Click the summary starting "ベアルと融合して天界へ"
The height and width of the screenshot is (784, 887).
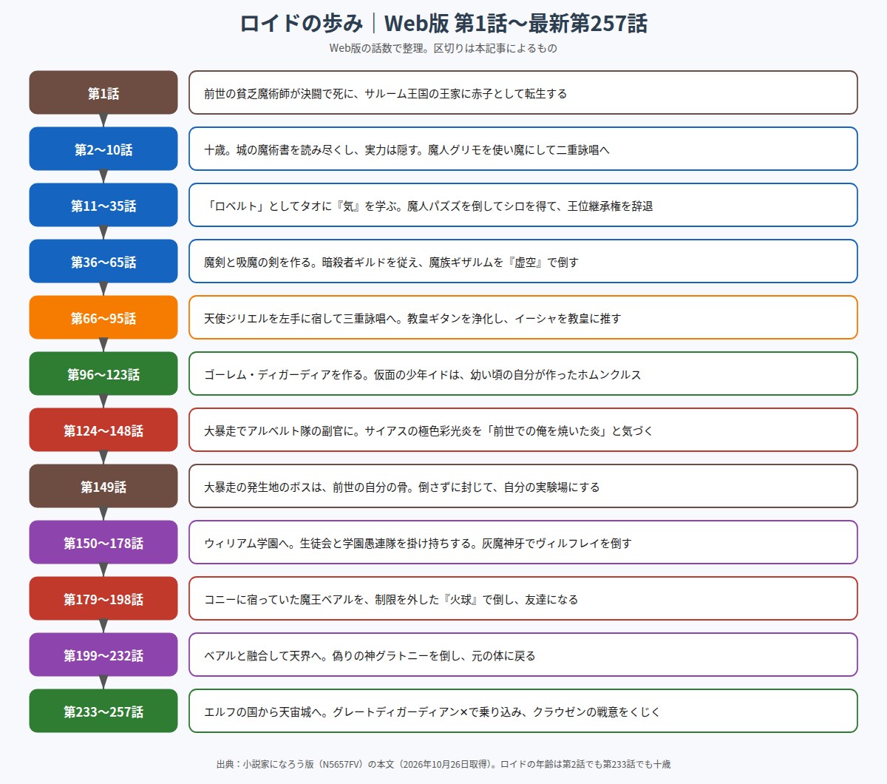click(523, 655)
